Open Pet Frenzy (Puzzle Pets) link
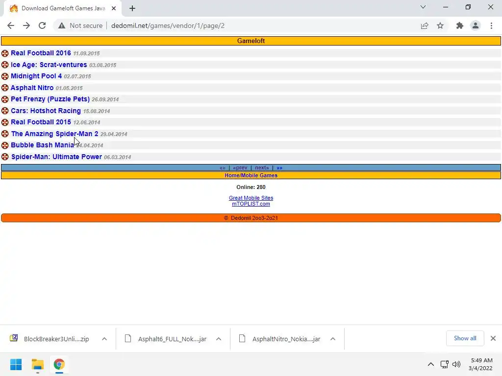This screenshot has height=376, width=502. click(x=50, y=99)
